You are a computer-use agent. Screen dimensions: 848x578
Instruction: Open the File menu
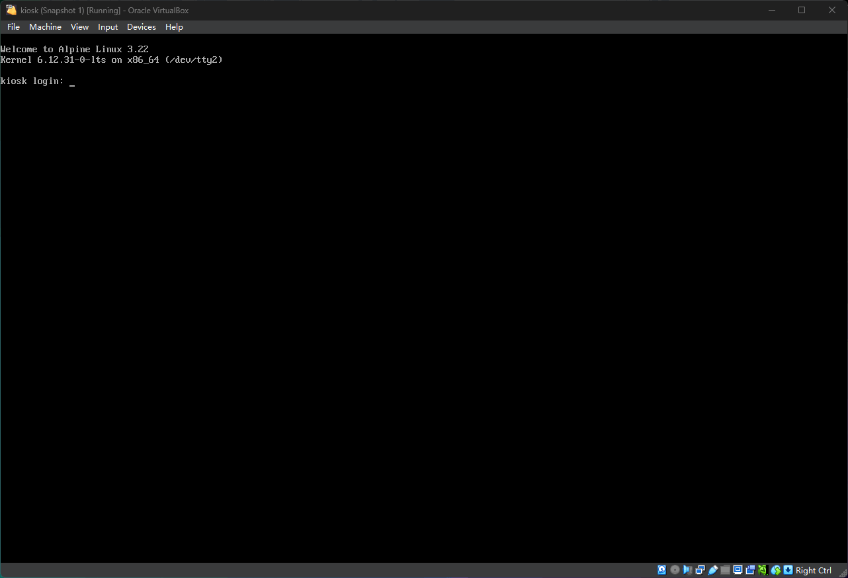click(x=13, y=27)
